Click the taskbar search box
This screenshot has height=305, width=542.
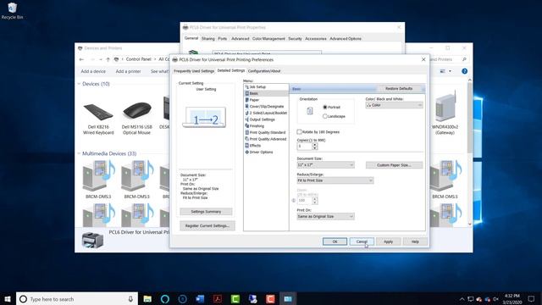tap(77, 299)
